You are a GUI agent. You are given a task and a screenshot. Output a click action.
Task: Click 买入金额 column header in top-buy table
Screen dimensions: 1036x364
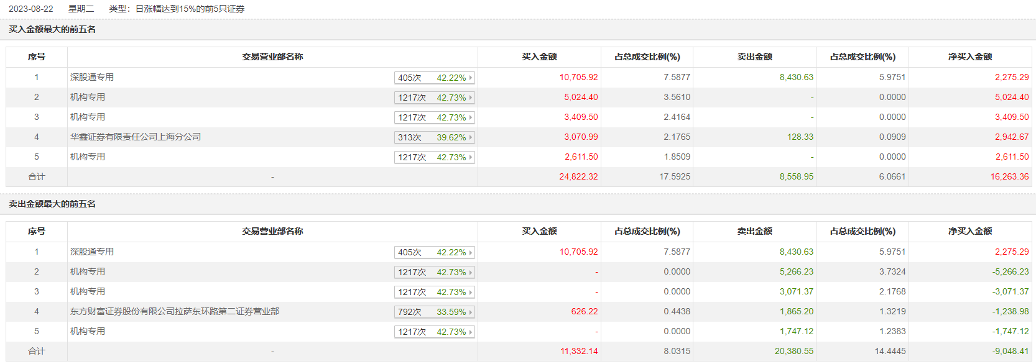539,57
